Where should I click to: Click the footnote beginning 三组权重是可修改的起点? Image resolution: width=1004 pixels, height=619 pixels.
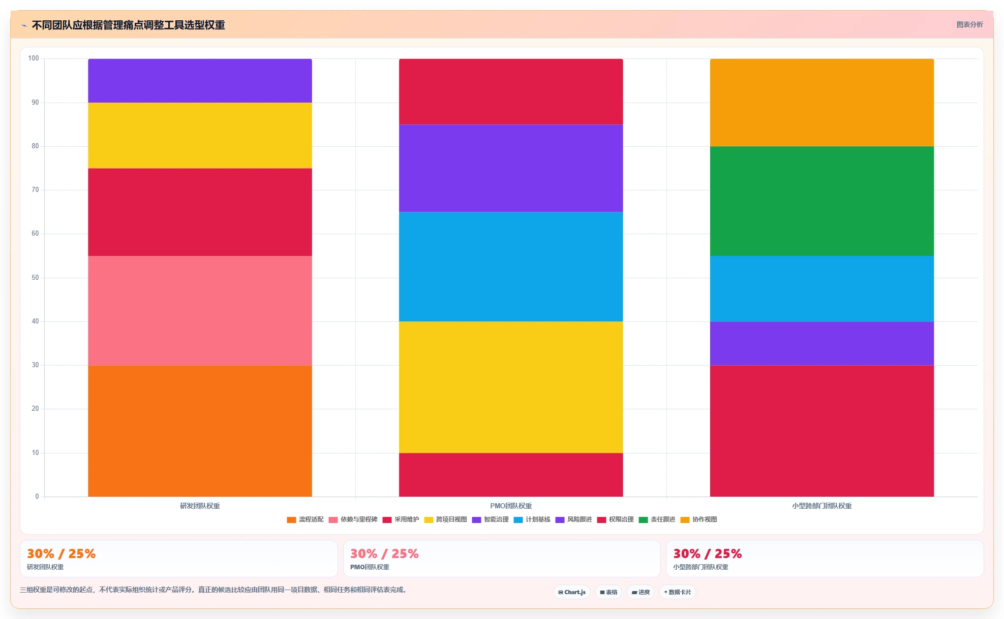214,590
